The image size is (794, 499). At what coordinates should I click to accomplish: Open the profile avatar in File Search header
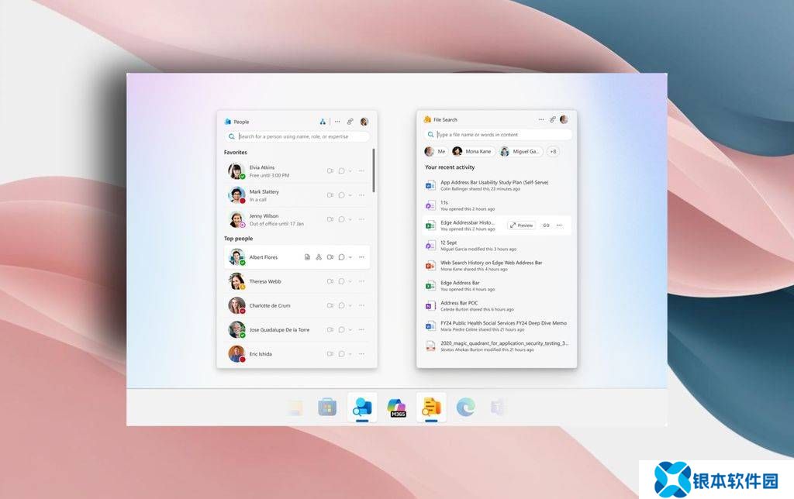(x=564, y=119)
